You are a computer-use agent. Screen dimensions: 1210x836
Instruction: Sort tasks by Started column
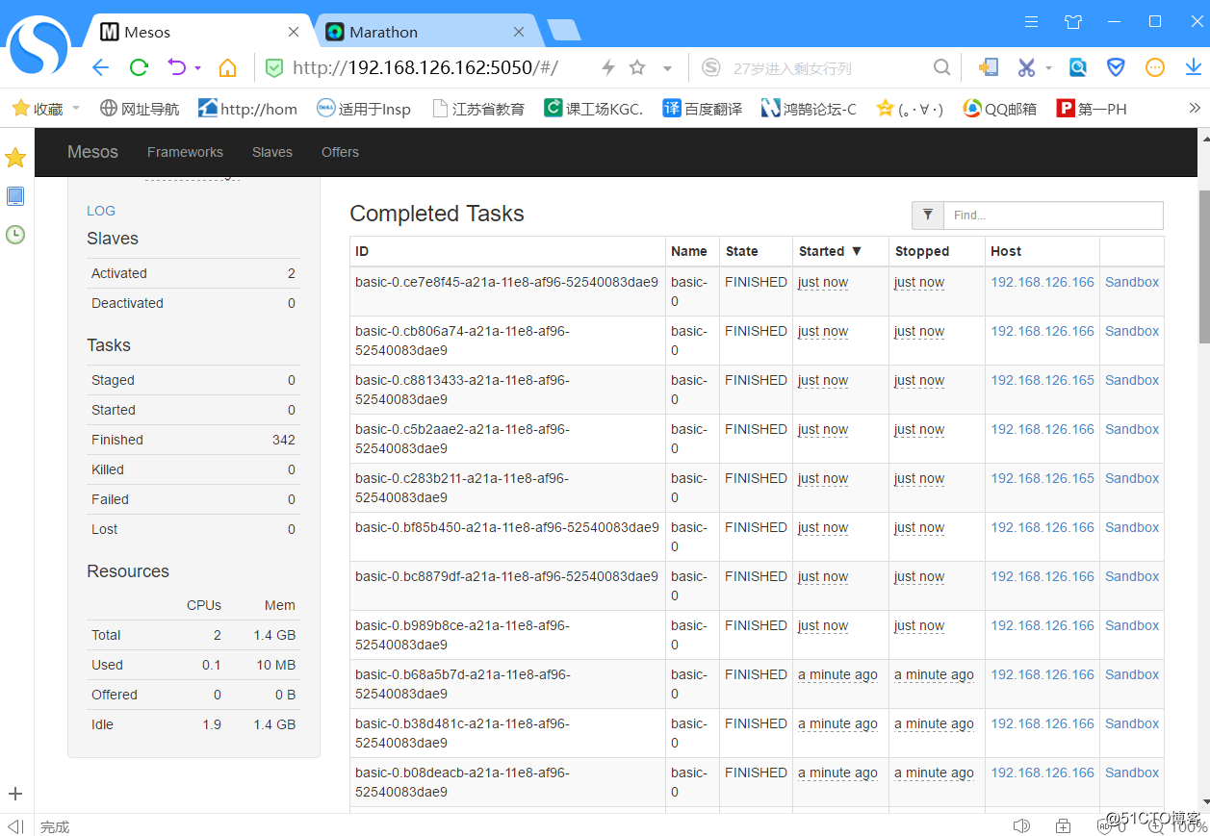pyautogui.click(x=830, y=251)
